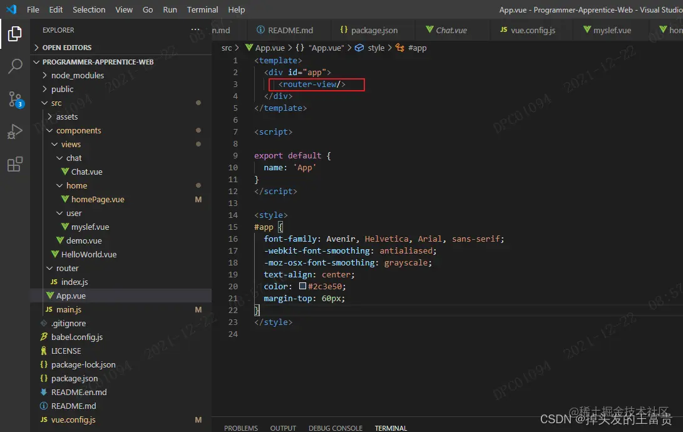
Task: Open the Help menu
Action: pyautogui.click(x=237, y=9)
